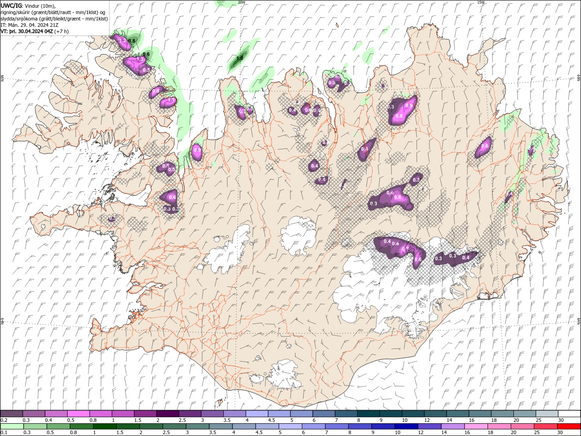This screenshot has width=581, height=436.
Task: Click the "slydda/snjókoma" legend description line
Action: click(x=54, y=19)
